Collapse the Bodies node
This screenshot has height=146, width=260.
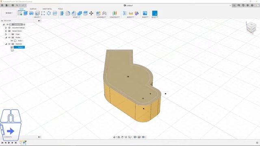(6, 37)
